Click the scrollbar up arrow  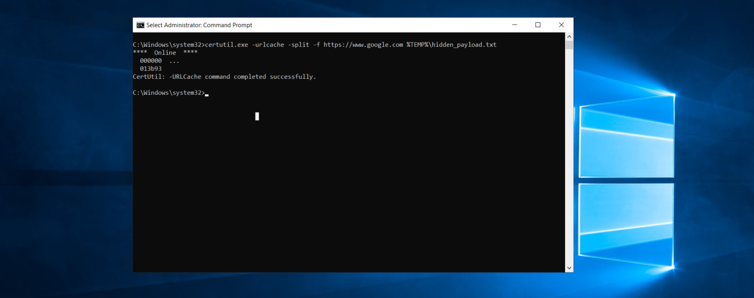(569, 37)
